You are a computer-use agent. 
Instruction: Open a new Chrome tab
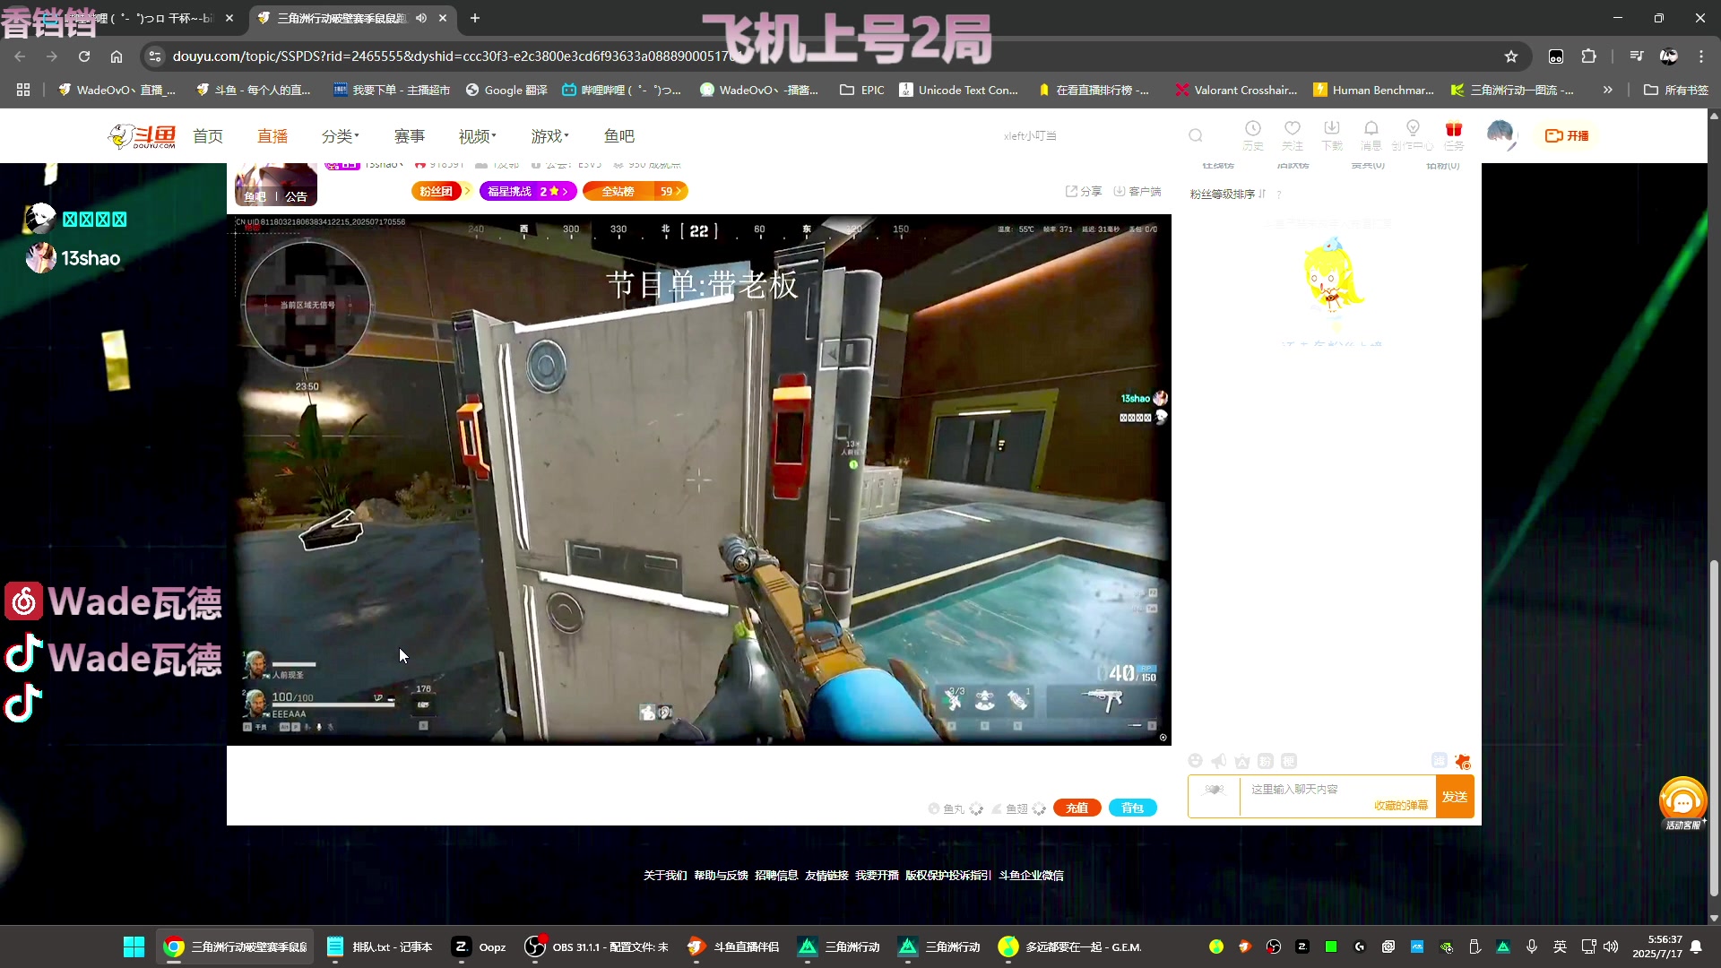click(x=475, y=18)
